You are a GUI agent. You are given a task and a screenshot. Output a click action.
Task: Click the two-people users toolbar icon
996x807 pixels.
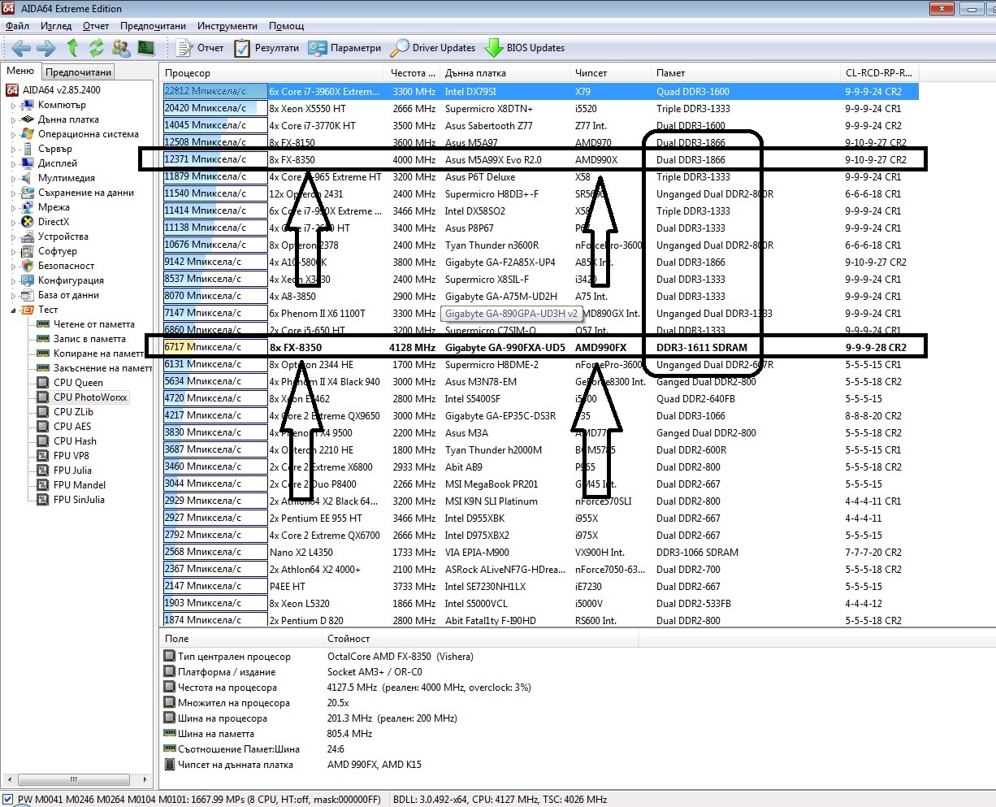(x=121, y=48)
